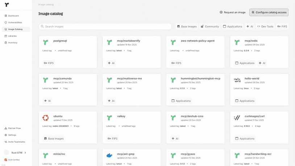The width and height of the screenshot is (295, 166).
Task: Click Applications tag on curlimages/curl card
Action: (x=245, y=138)
